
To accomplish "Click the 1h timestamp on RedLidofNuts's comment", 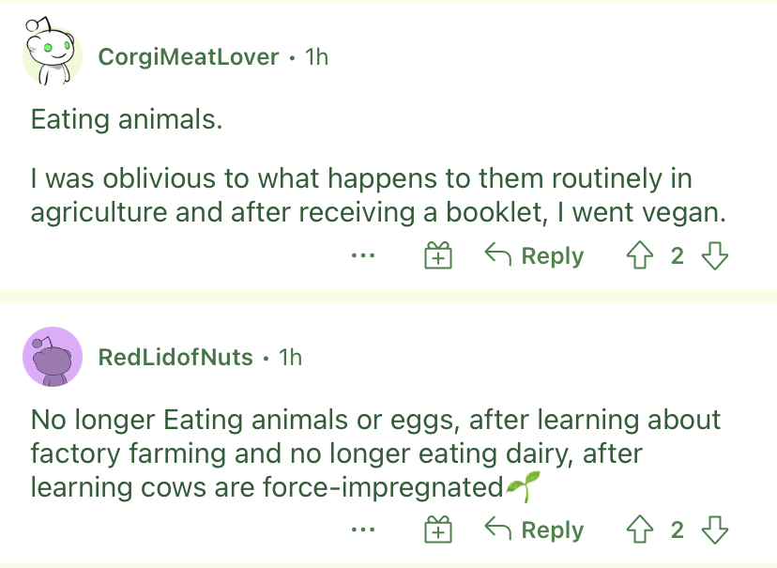I will pyautogui.click(x=290, y=357).
